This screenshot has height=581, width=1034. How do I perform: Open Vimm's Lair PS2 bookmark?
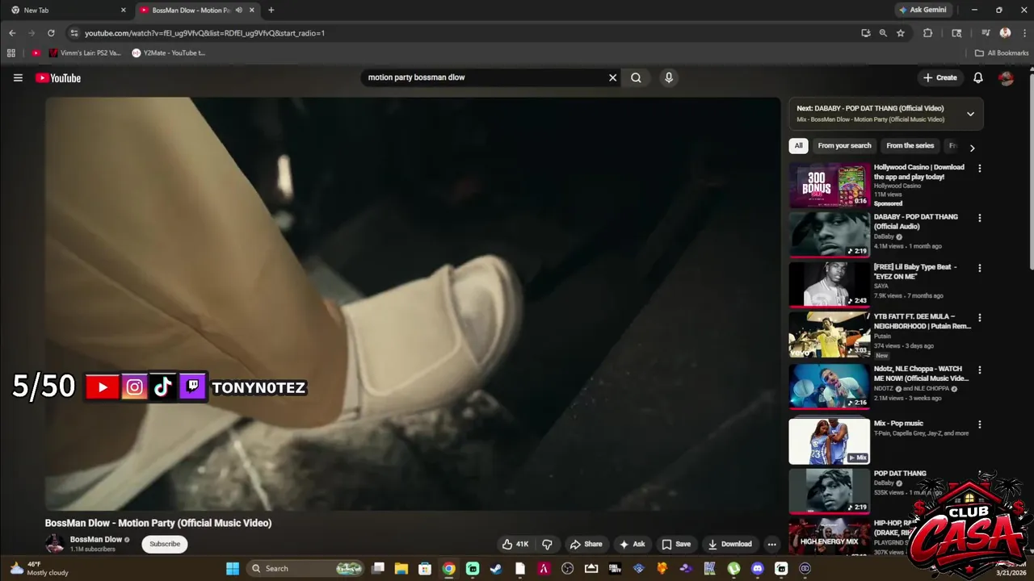[x=85, y=53]
